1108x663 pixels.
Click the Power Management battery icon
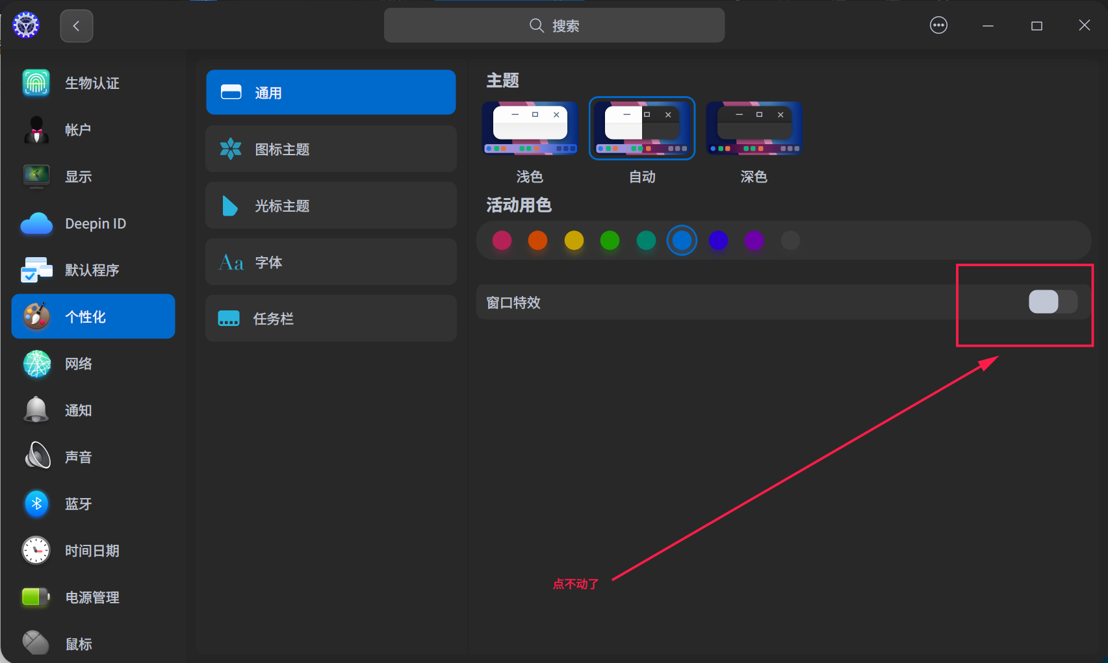36,597
